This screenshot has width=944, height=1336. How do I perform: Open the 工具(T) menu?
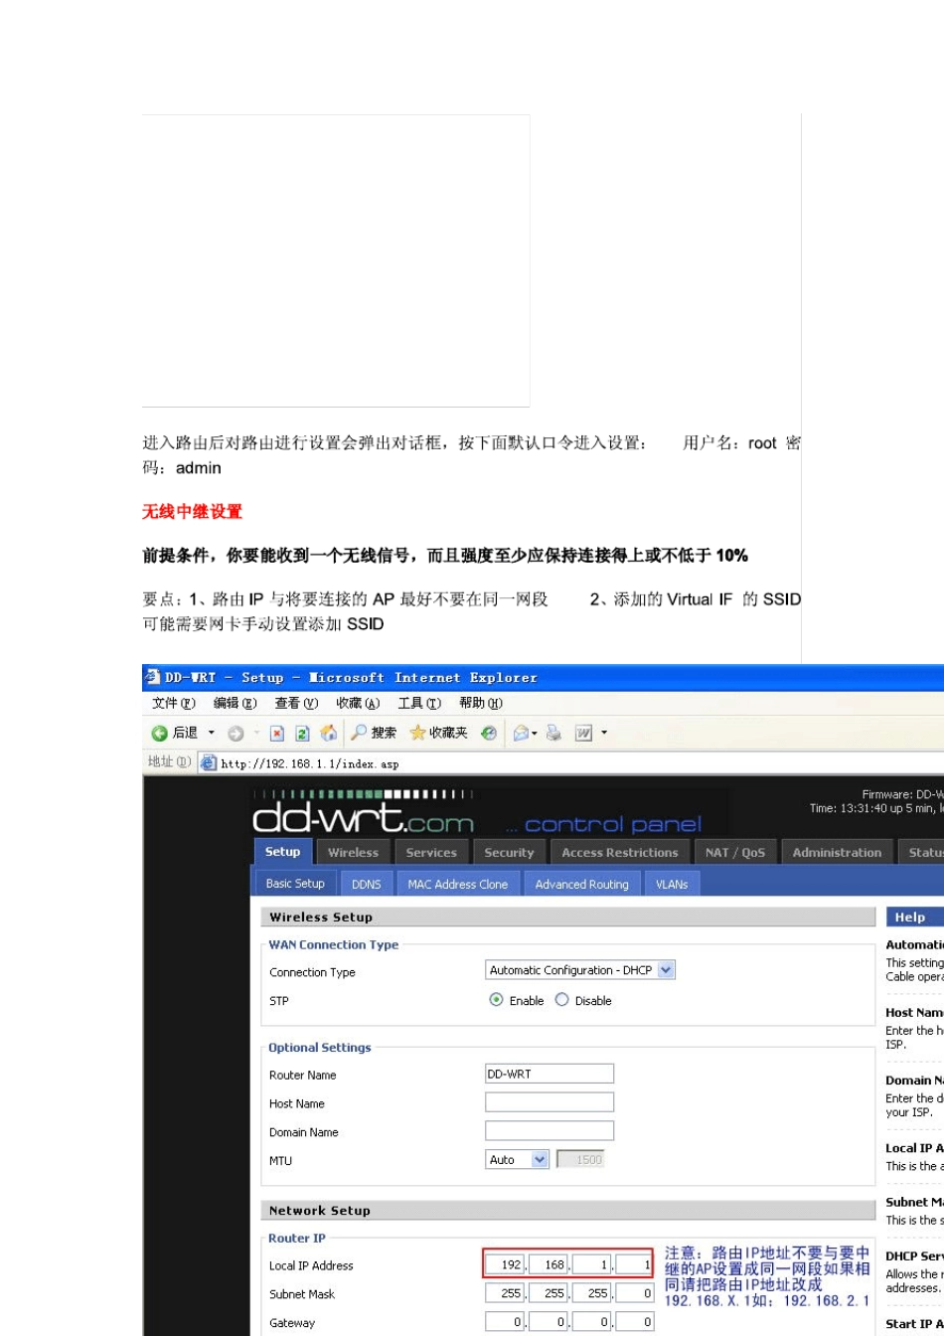421,704
